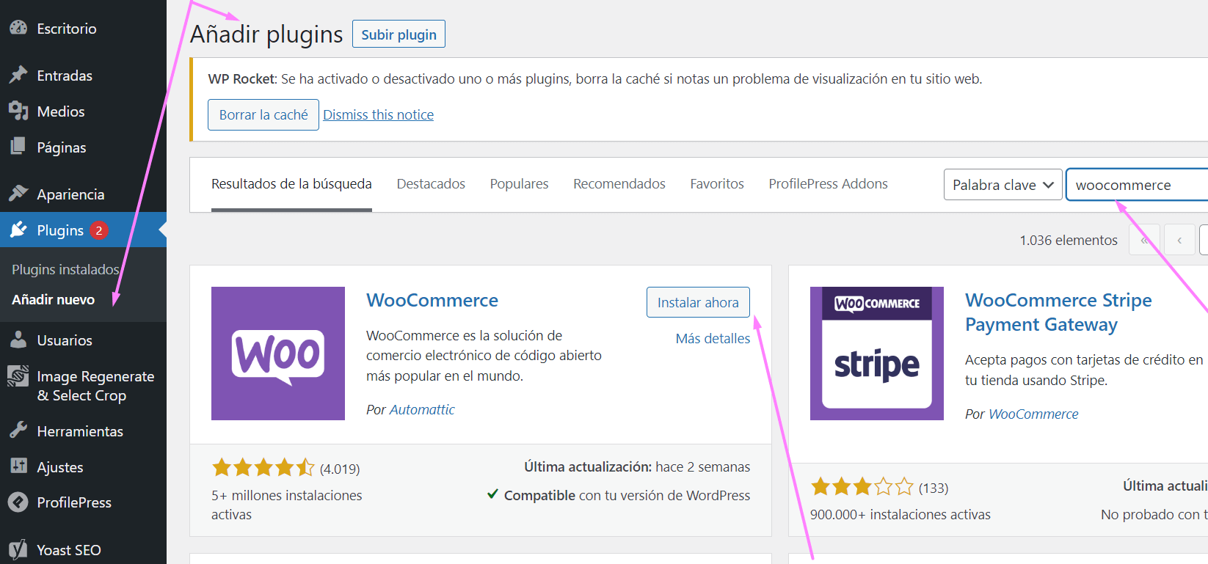
Task: Click the "900.000+ instalaciones activas" text
Action: [x=900, y=515]
